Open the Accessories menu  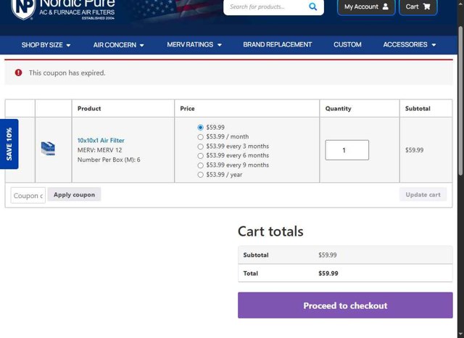click(410, 45)
